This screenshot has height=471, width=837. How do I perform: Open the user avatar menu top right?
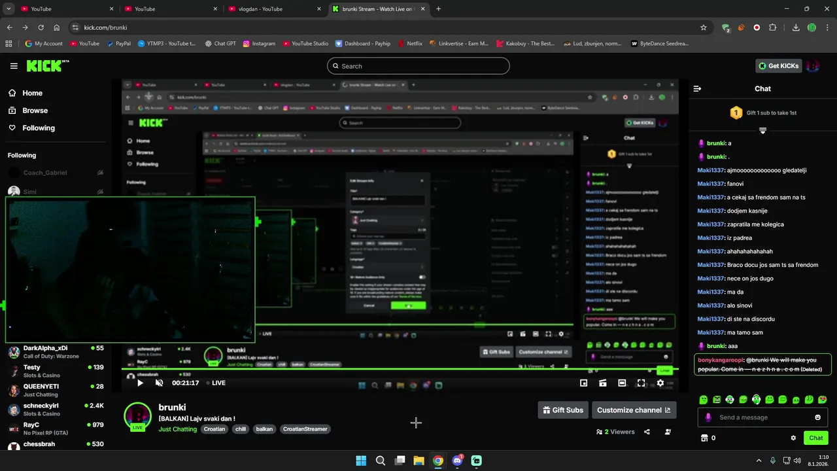pyautogui.click(x=813, y=65)
